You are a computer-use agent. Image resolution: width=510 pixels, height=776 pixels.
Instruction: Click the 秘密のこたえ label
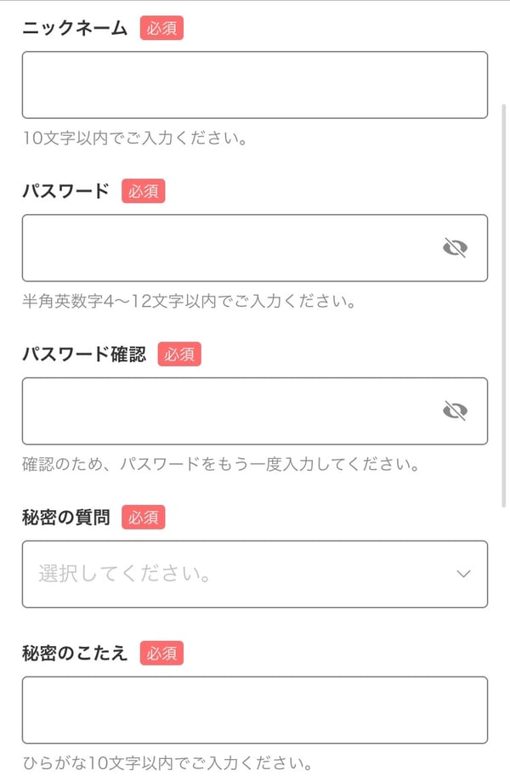coord(75,653)
